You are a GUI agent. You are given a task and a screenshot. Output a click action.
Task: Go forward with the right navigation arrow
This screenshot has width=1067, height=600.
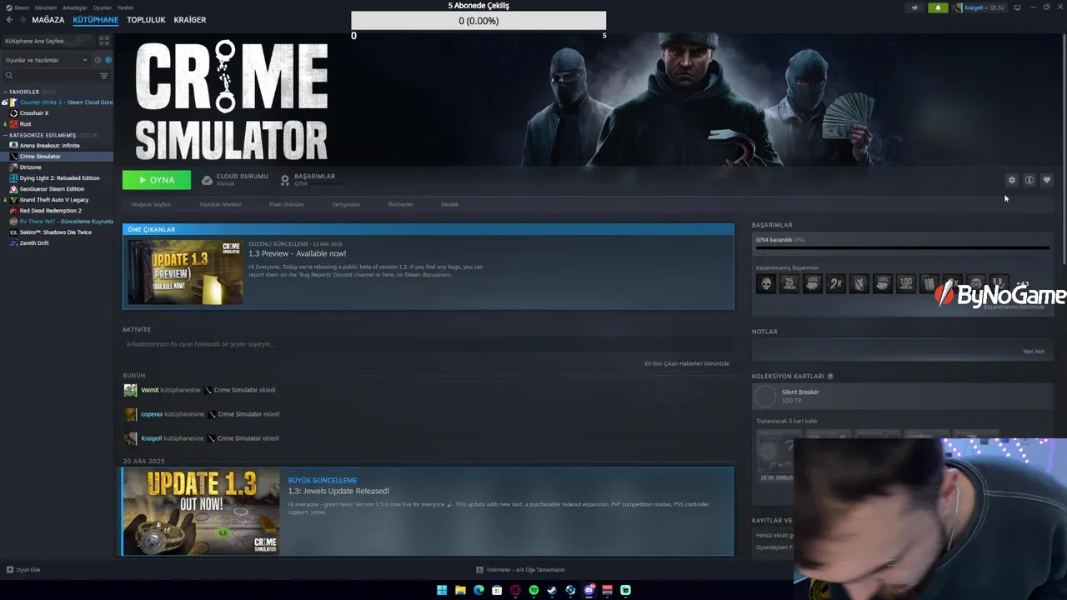click(22, 20)
